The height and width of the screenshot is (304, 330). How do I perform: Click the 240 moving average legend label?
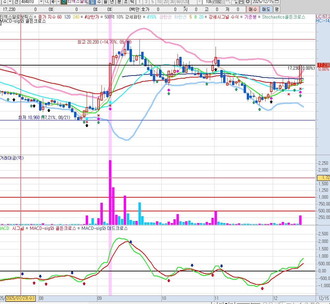coord(76,17)
